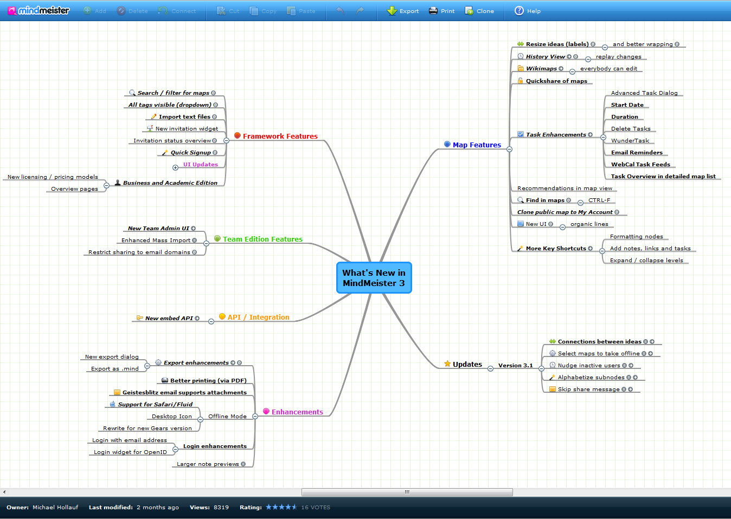Select the Map Features branch
The width and height of the screenshot is (731, 519).
click(x=477, y=145)
